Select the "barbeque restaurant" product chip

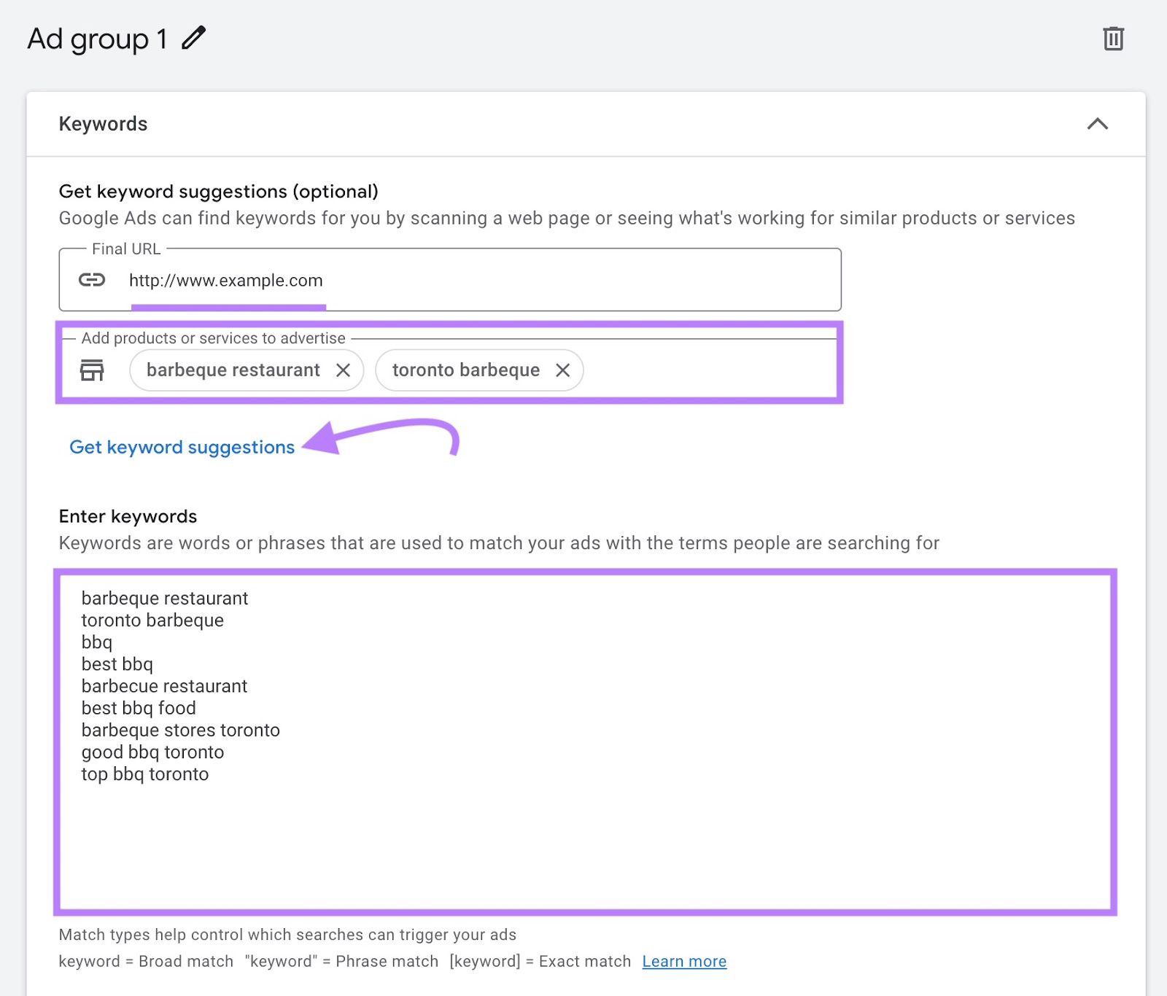233,370
